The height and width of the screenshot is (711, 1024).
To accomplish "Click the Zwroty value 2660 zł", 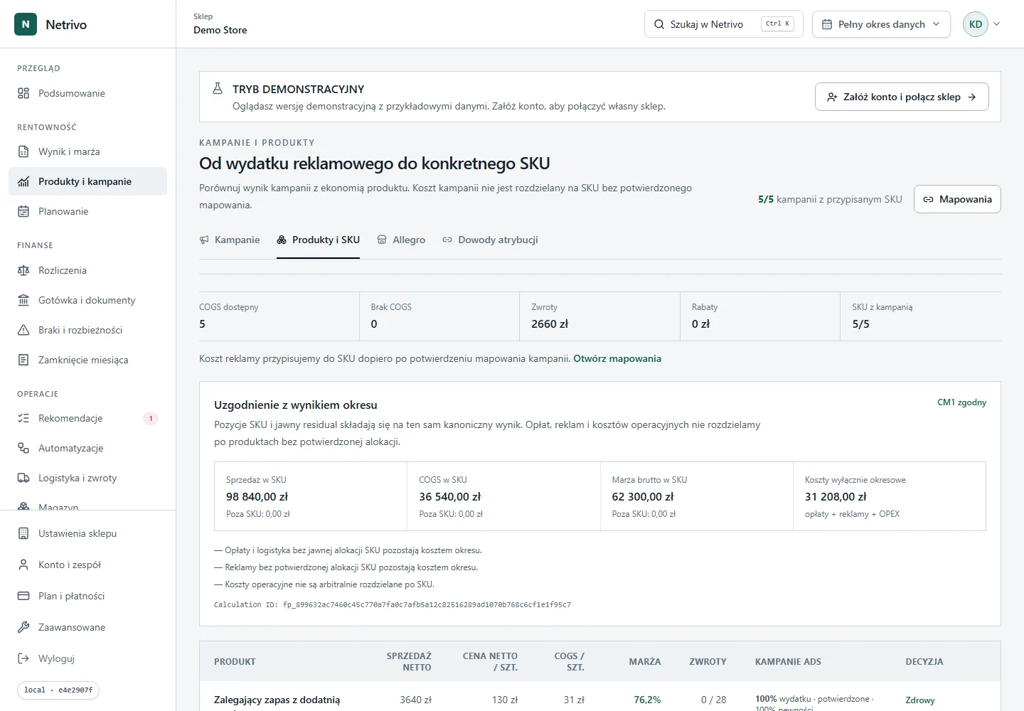I will [550, 324].
